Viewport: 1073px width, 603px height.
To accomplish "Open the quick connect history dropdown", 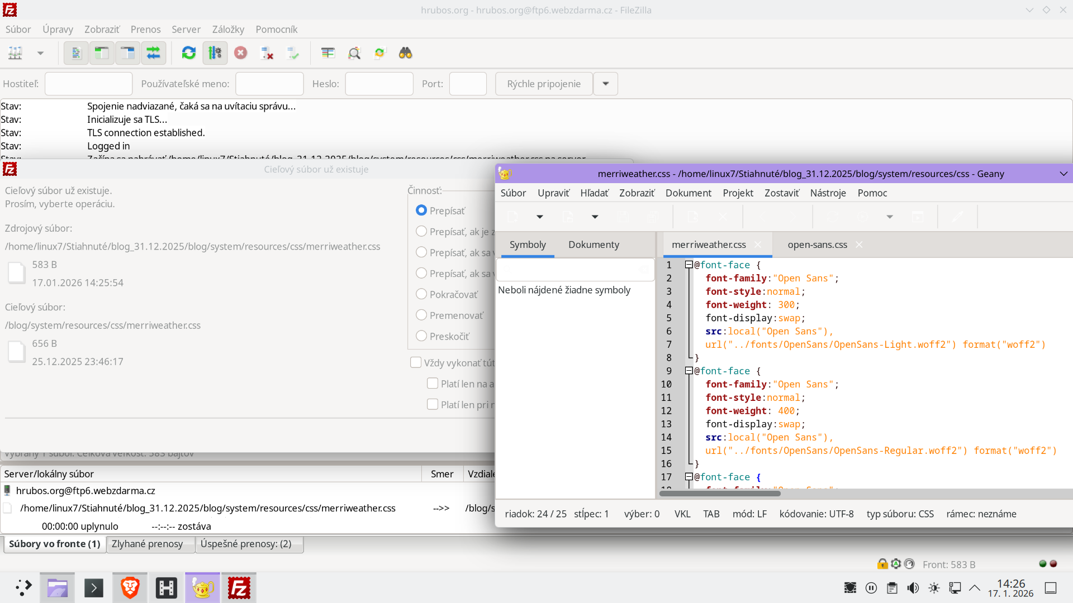I will tap(605, 84).
